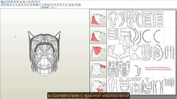
Task: Open a file with the blue folder icon
Action: tap(2, 2)
